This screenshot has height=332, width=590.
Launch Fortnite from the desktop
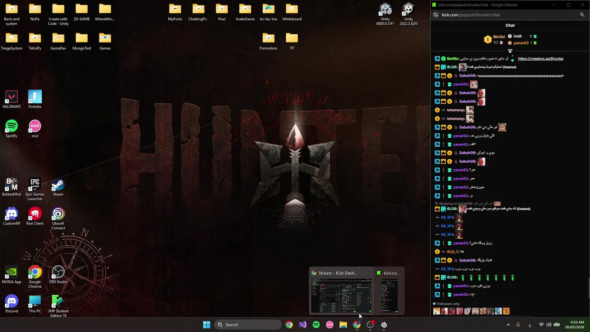pos(35,100)
